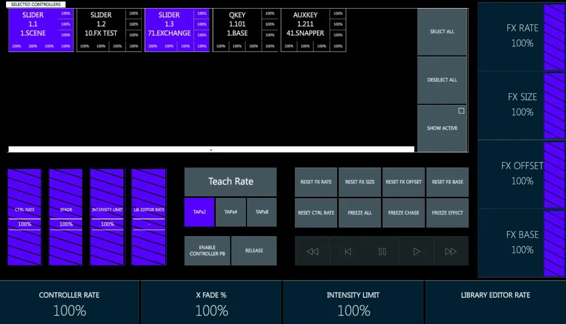
Task: Toggle Freeze All
Action: (x=359, y=213)
